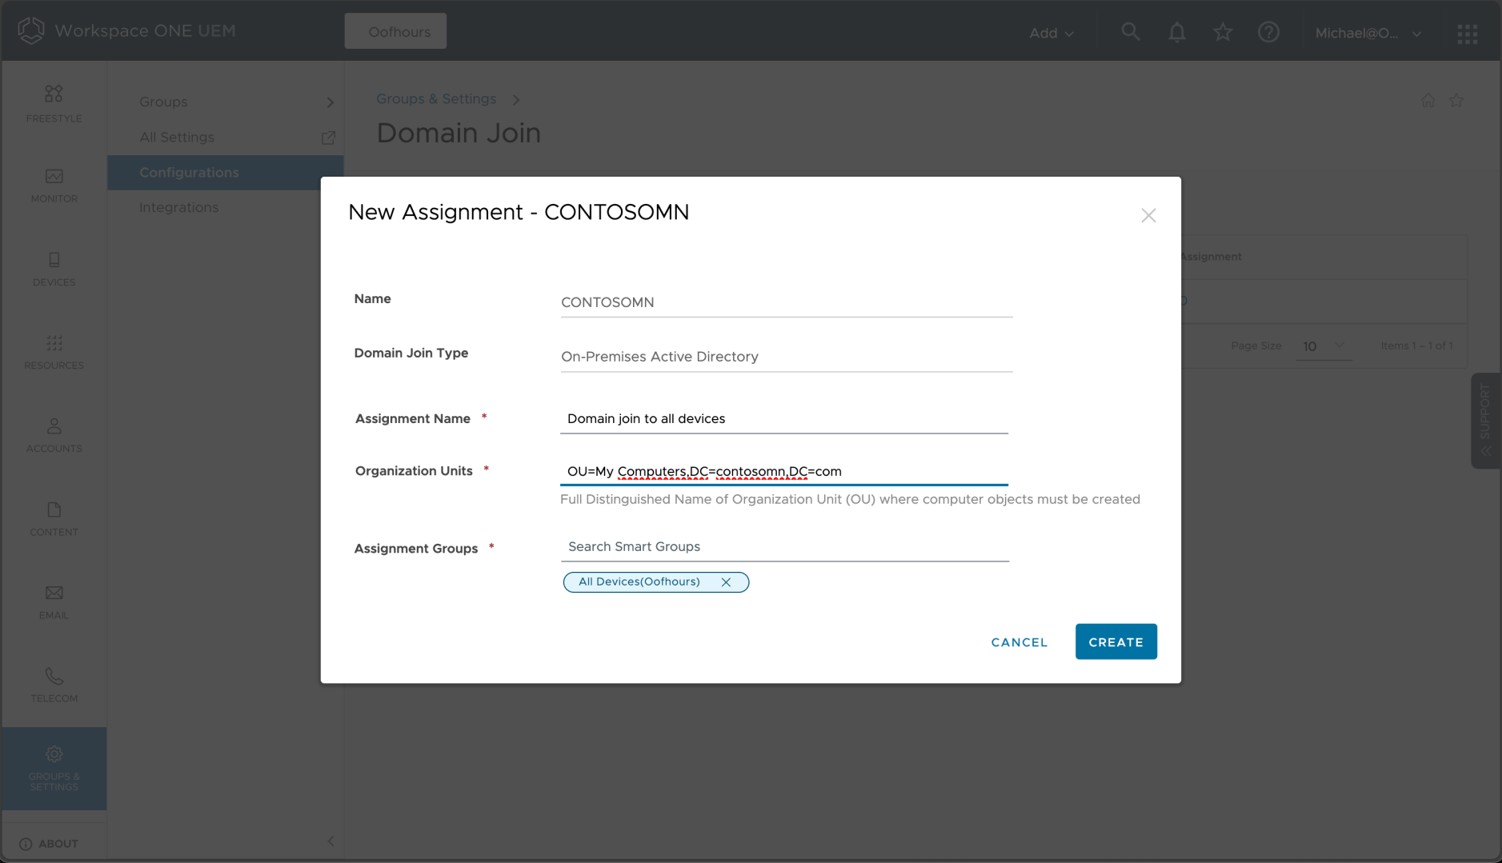Open the Michael@O... account menu
The width and height of the screenshot is (1502, 863).
click(1368, 33)
